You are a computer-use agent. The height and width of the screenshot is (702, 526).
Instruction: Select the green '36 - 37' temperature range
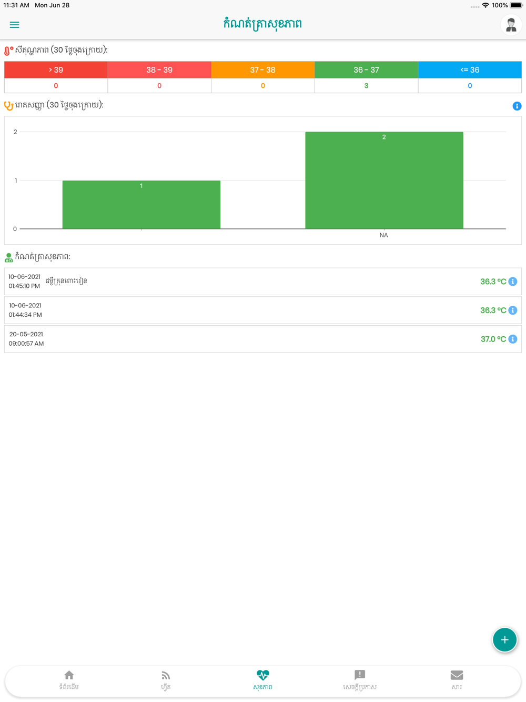[367, 70]
